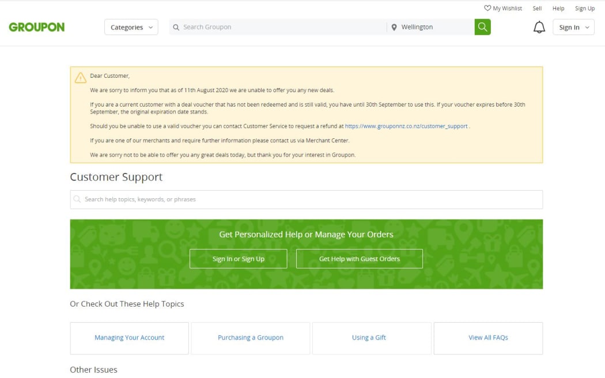This screenshot has width=605, height=378.
Task: Open the notifications bell
Action: [539, 27]
